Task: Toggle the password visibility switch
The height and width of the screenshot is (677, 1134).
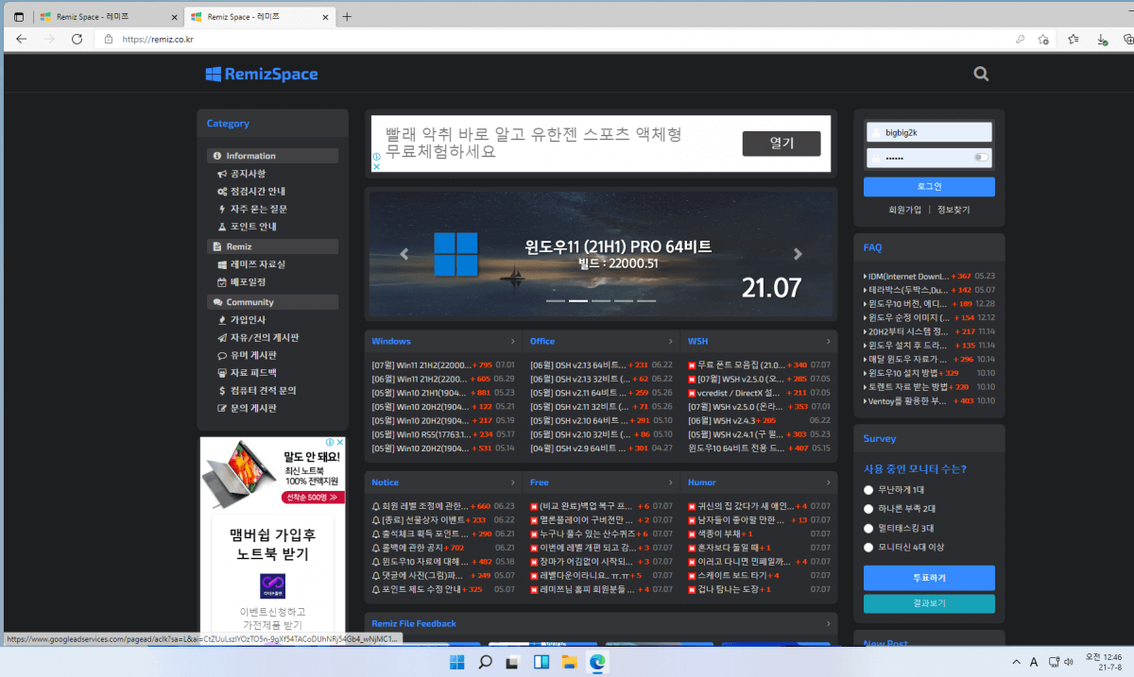Action: click(983, 158)
